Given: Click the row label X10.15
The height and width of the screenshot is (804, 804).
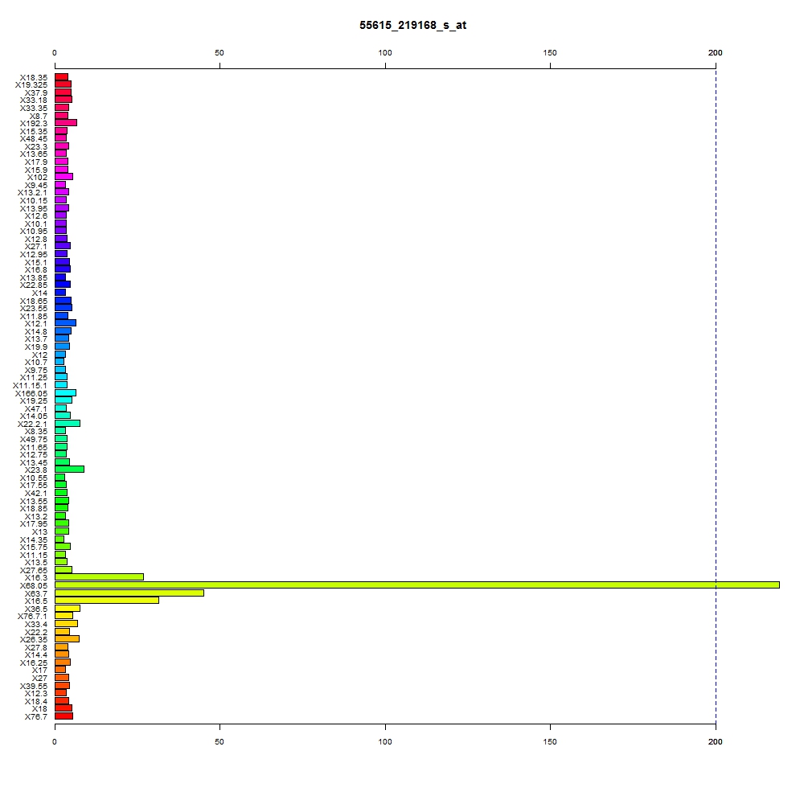Looking at the screenshot, I should click(x=34, y=200).
